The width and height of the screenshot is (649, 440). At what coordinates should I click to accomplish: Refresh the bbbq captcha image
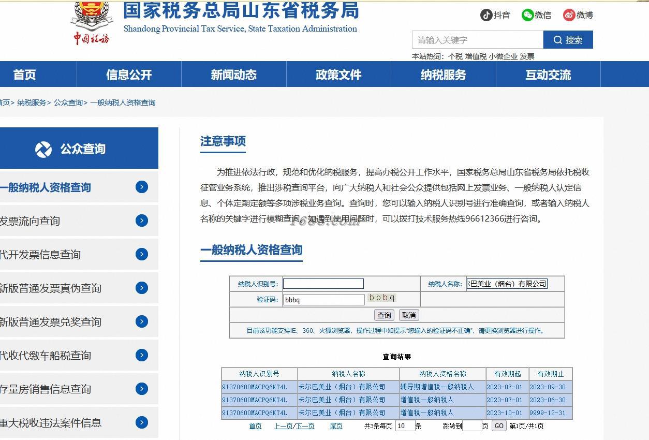tap(382, 298)
